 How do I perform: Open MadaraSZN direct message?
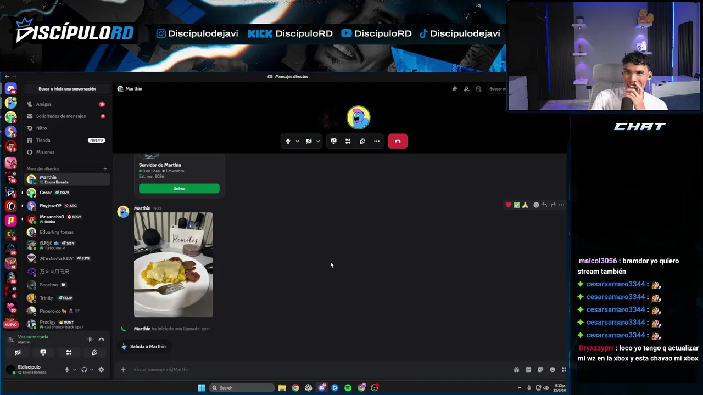(x=67, y=258)
